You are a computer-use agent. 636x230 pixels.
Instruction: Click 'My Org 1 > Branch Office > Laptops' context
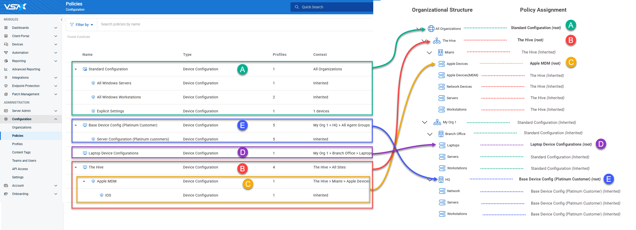pos(342,153)
